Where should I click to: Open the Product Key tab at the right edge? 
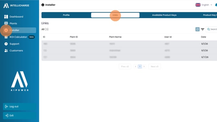click(210, 15)
